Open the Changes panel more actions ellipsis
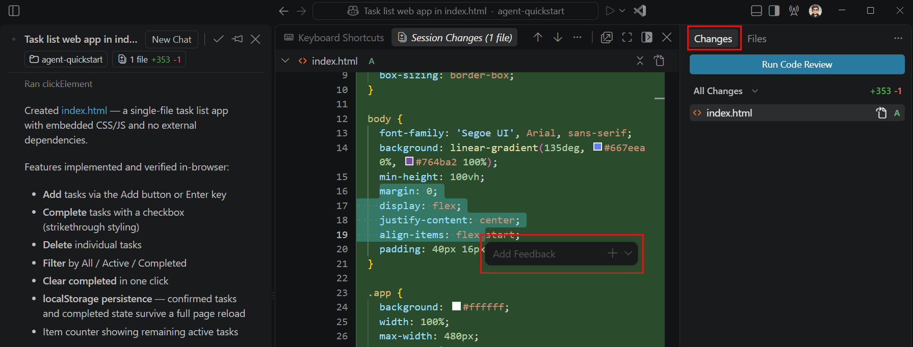 tap(898, 38)
